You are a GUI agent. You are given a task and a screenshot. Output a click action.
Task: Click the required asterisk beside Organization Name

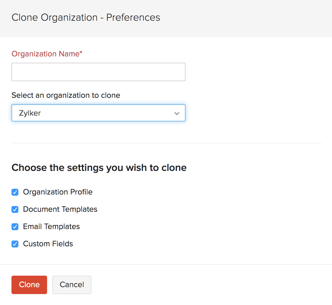click(x=81, y=53)
